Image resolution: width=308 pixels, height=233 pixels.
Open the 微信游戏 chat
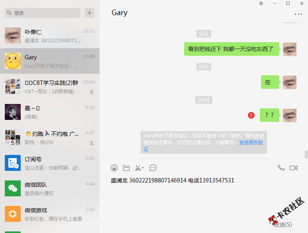coord(50,214)
